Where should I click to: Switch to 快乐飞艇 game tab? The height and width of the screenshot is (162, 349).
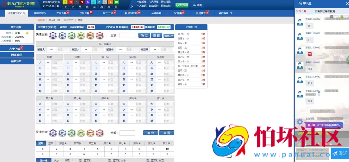coord(85,13)
